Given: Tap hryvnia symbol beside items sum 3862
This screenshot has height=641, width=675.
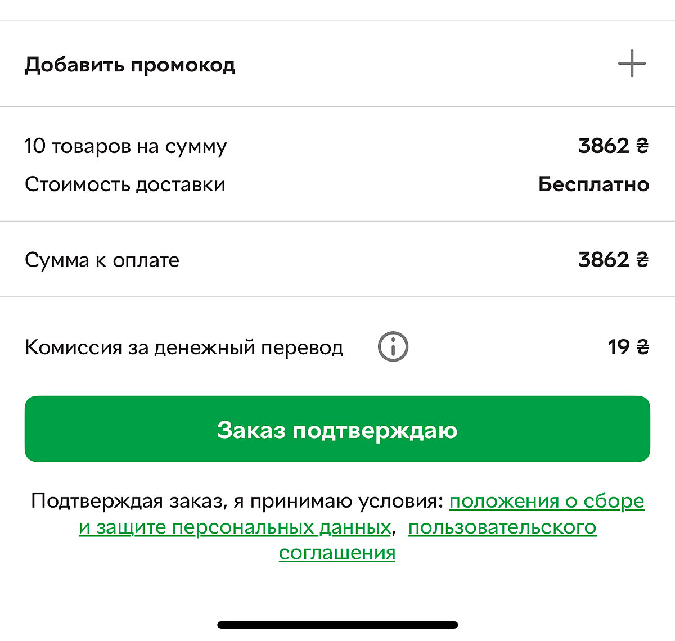Looking at the screenshot, I should [642, 146].
